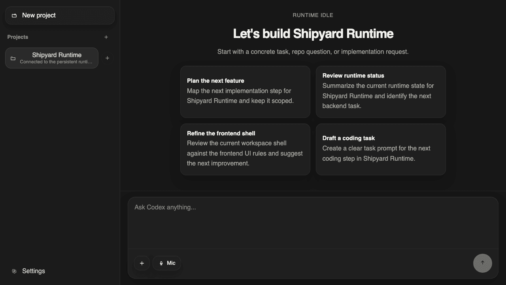The height and width of the screenshot is (285, 506).
Task: Open the Shipyard Runtime folder icon
Action: [13, 58]
